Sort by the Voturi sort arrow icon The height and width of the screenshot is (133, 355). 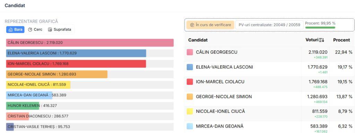click(321, 40)
